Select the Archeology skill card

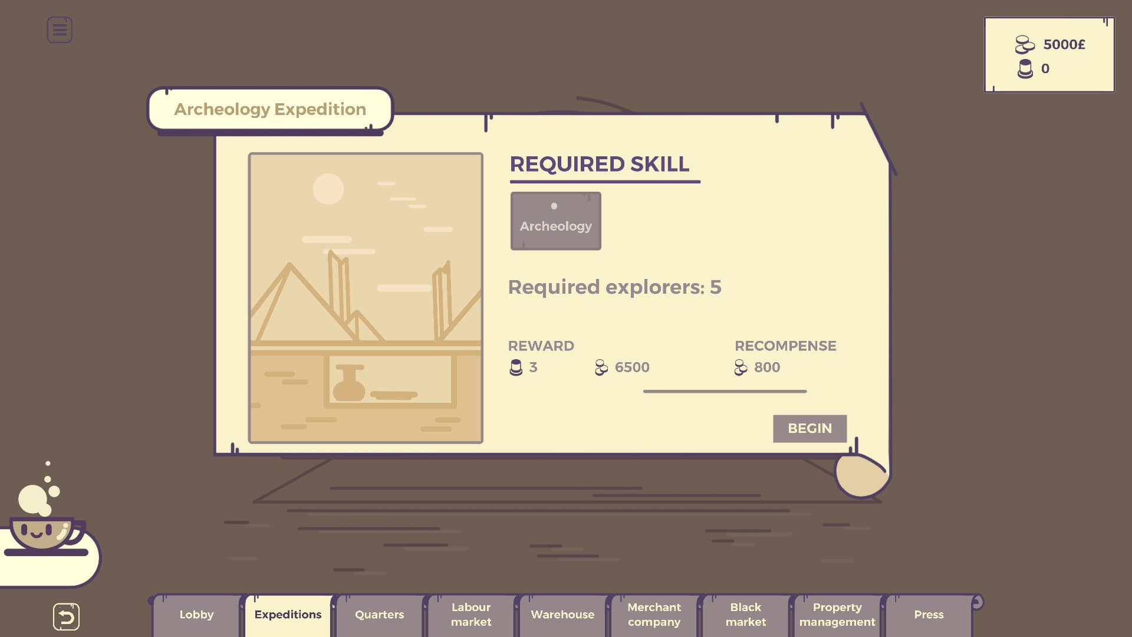click(x=555, y=221)
